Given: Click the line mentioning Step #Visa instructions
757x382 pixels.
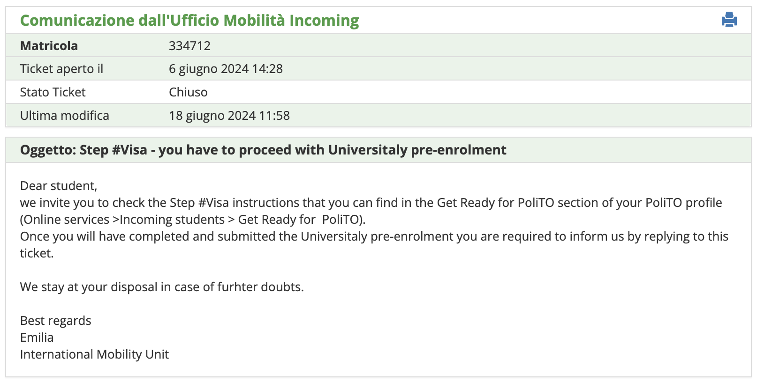Looking at the screenshot, I should pos(371,203).
